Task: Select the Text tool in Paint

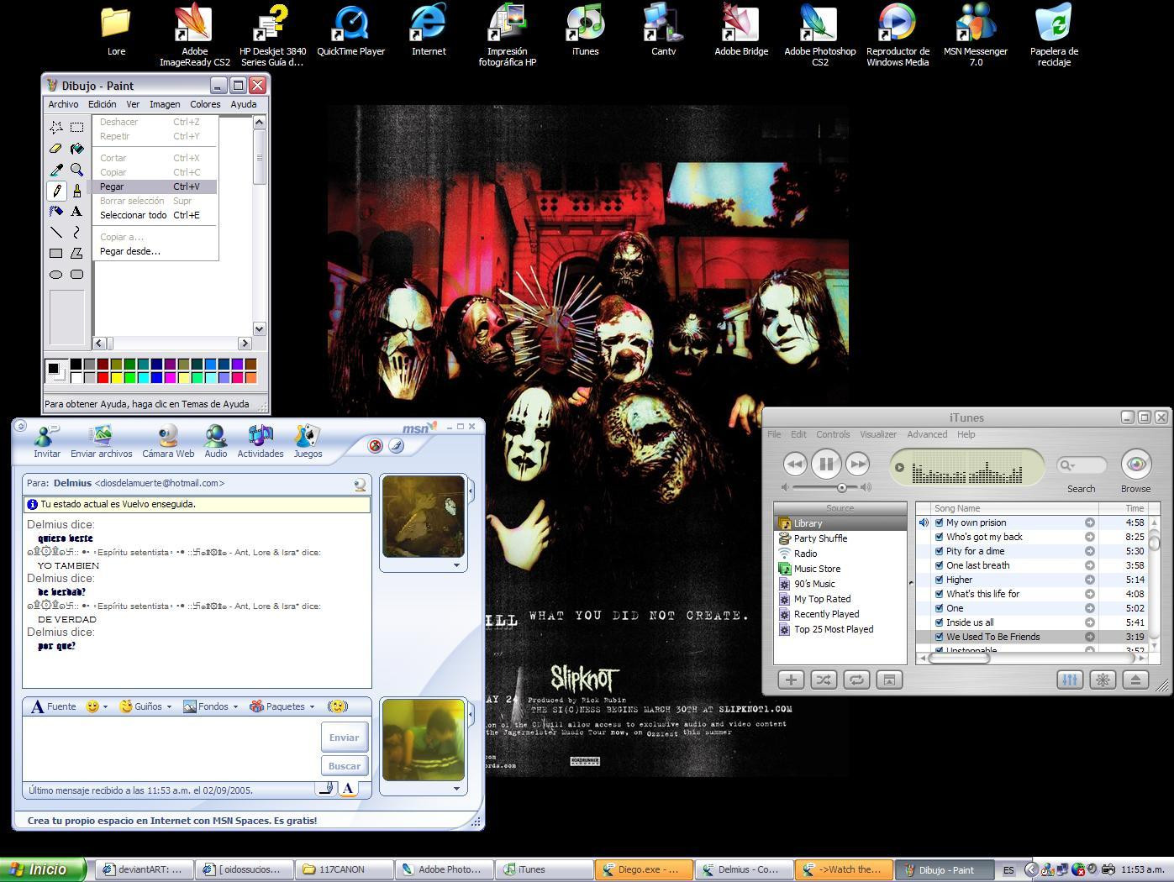Action: 76,212
